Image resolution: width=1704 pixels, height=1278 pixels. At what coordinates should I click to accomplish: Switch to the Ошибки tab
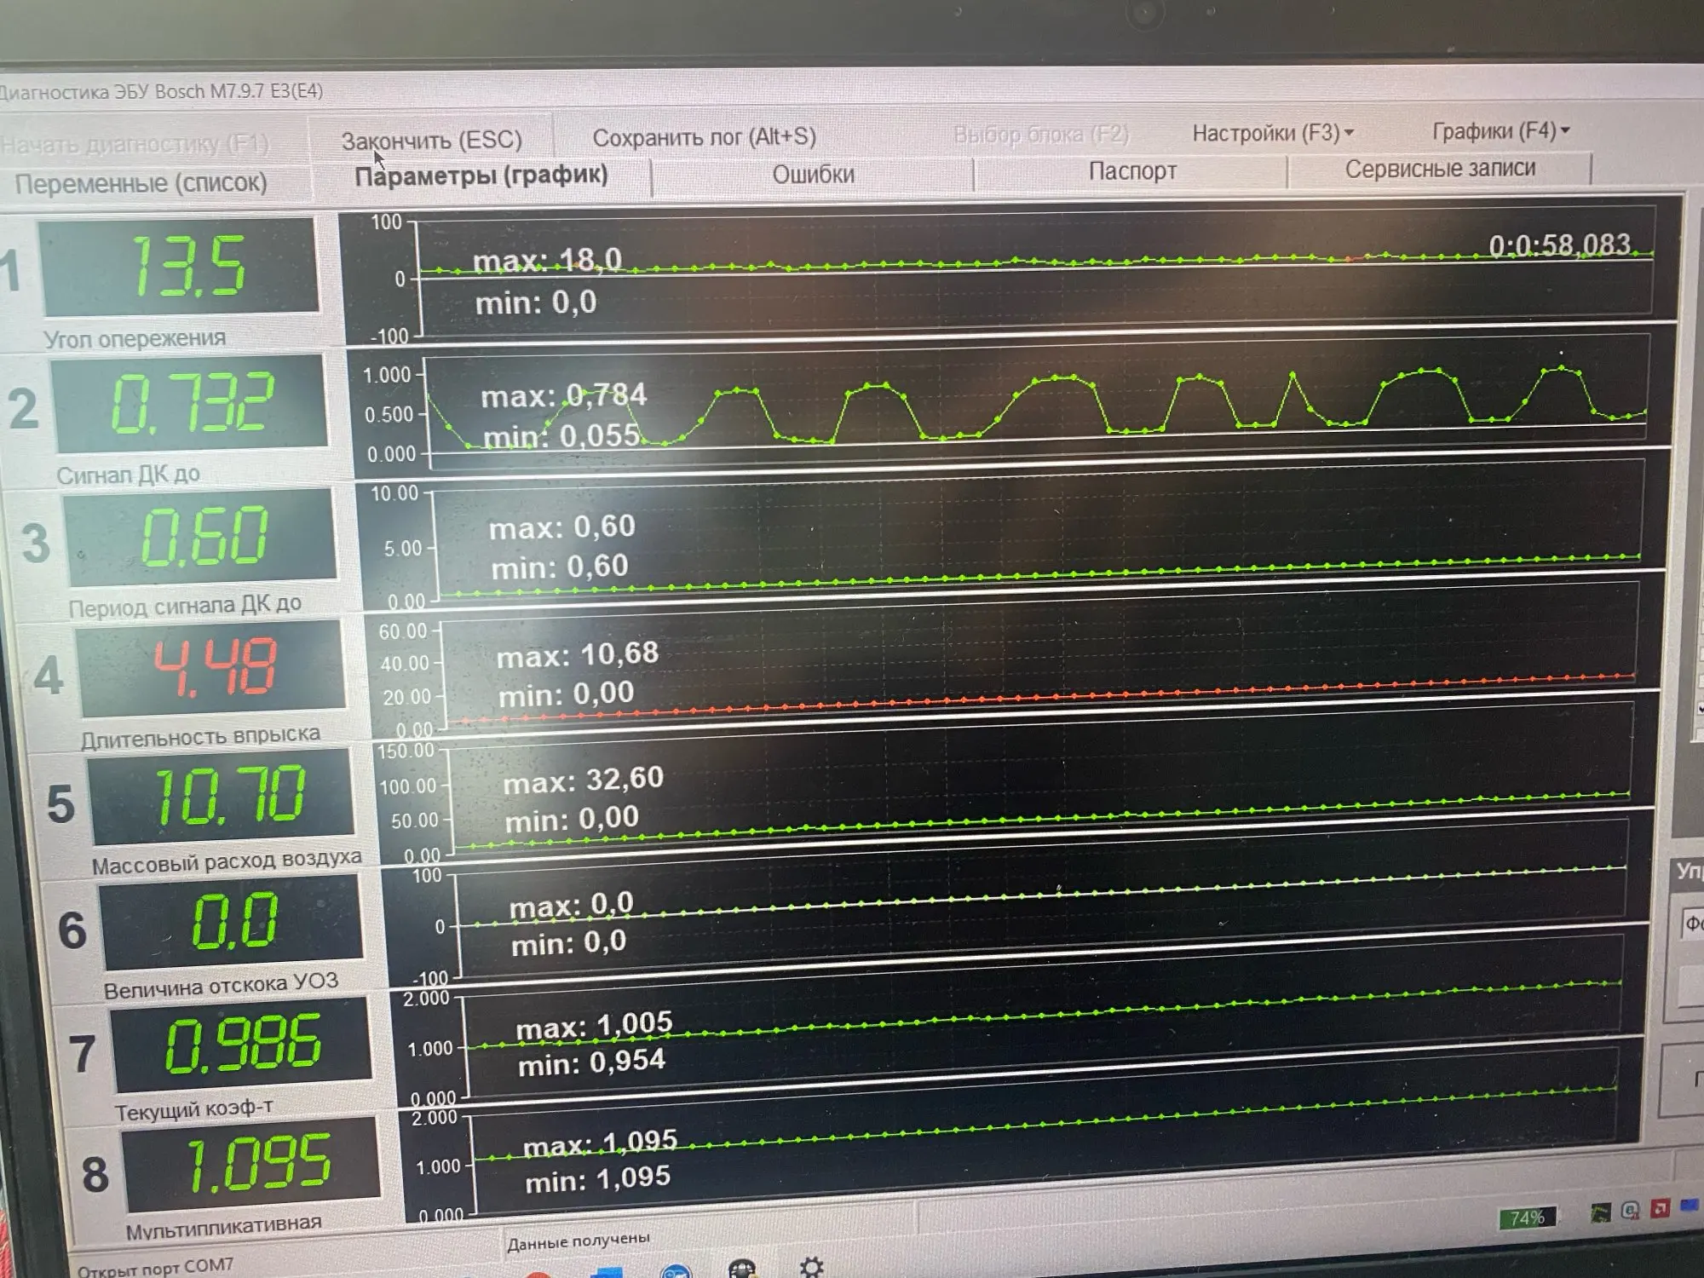point(813,175)
